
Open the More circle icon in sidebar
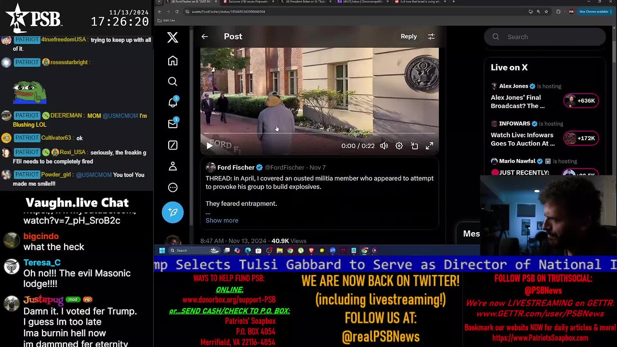tap(173, 187)
